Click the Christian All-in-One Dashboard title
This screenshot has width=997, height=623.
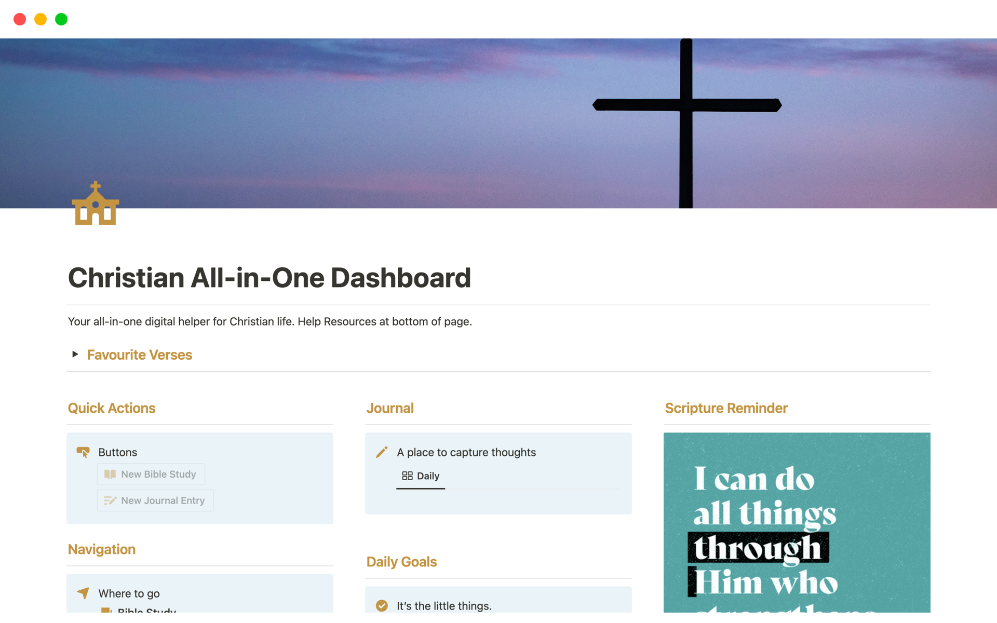tap(269, 278)
